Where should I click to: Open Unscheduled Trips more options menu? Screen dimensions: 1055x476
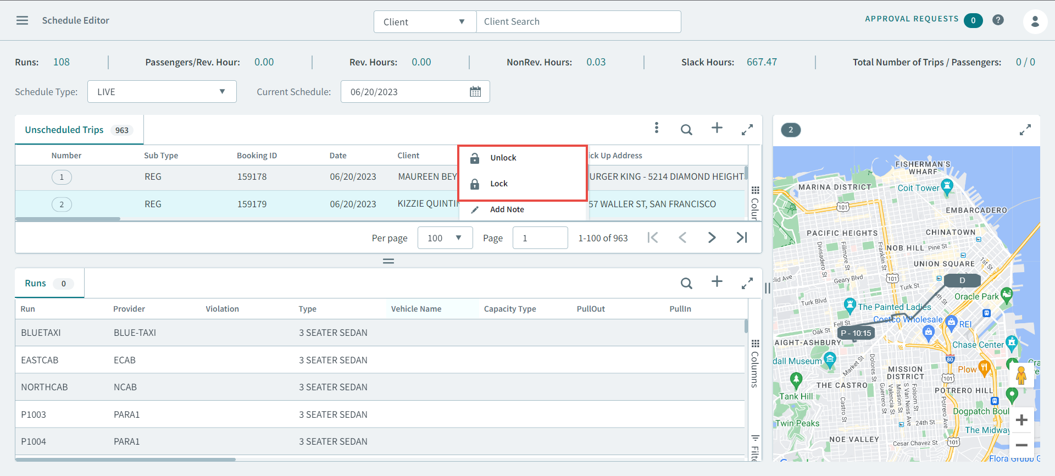click(656, 128)
